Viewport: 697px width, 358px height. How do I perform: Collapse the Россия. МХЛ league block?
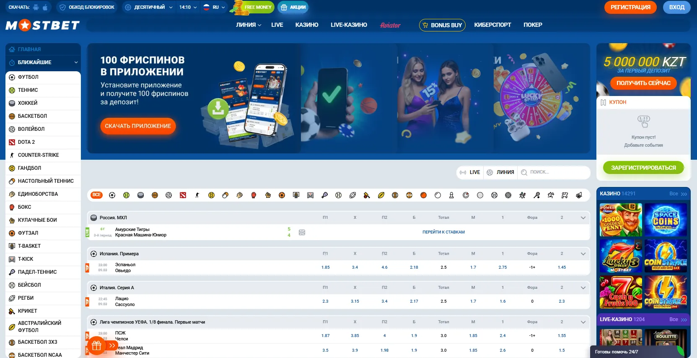[583, 218]
